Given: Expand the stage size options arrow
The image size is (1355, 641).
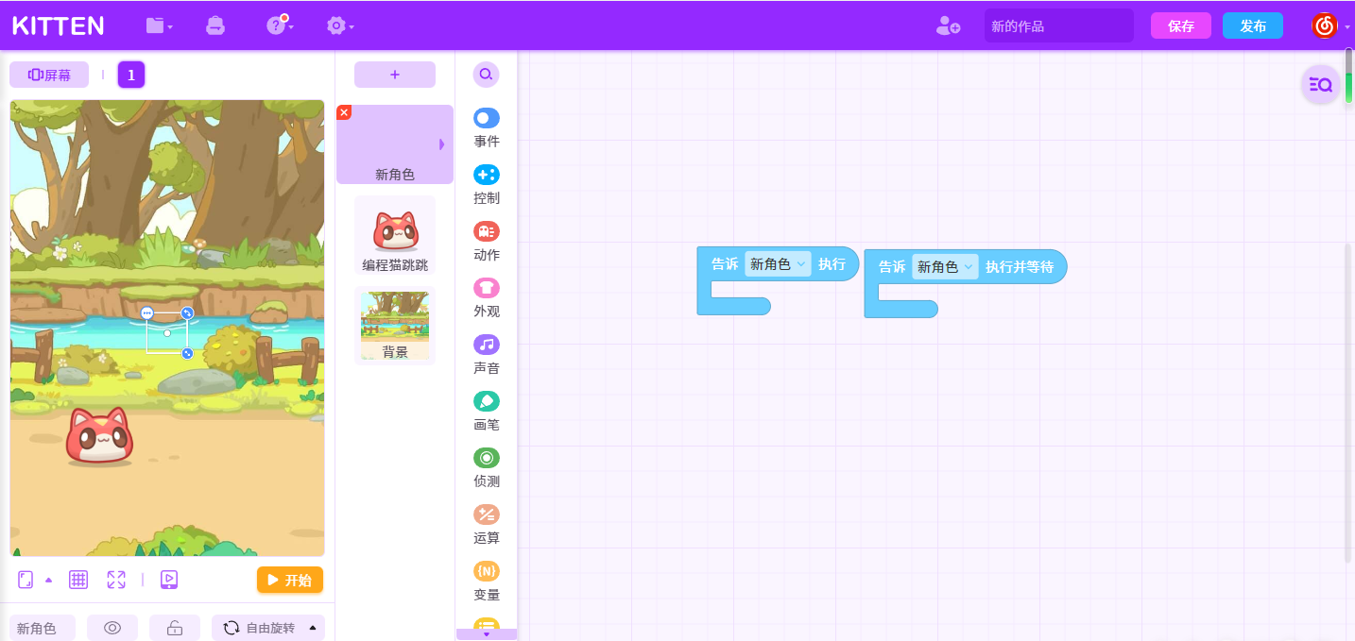Looking at the screenshot, I should click(x=49, y=580).
